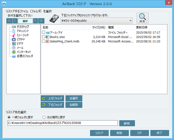
Task: Click the hard disk drive icon
Action: pyautogui.click(x=54, y=18)
